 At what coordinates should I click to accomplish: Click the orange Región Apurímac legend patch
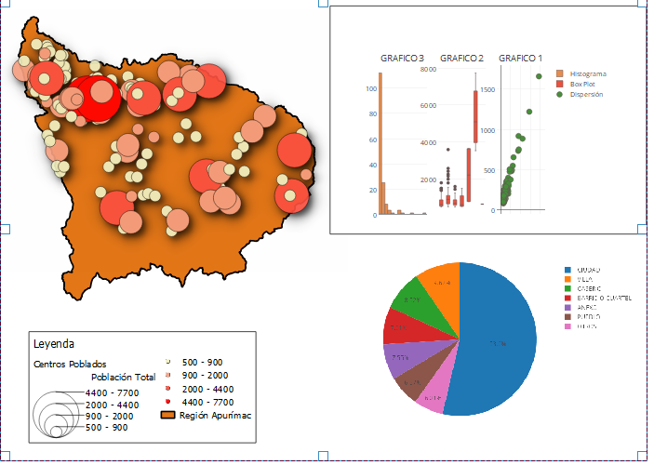(168, 416)
